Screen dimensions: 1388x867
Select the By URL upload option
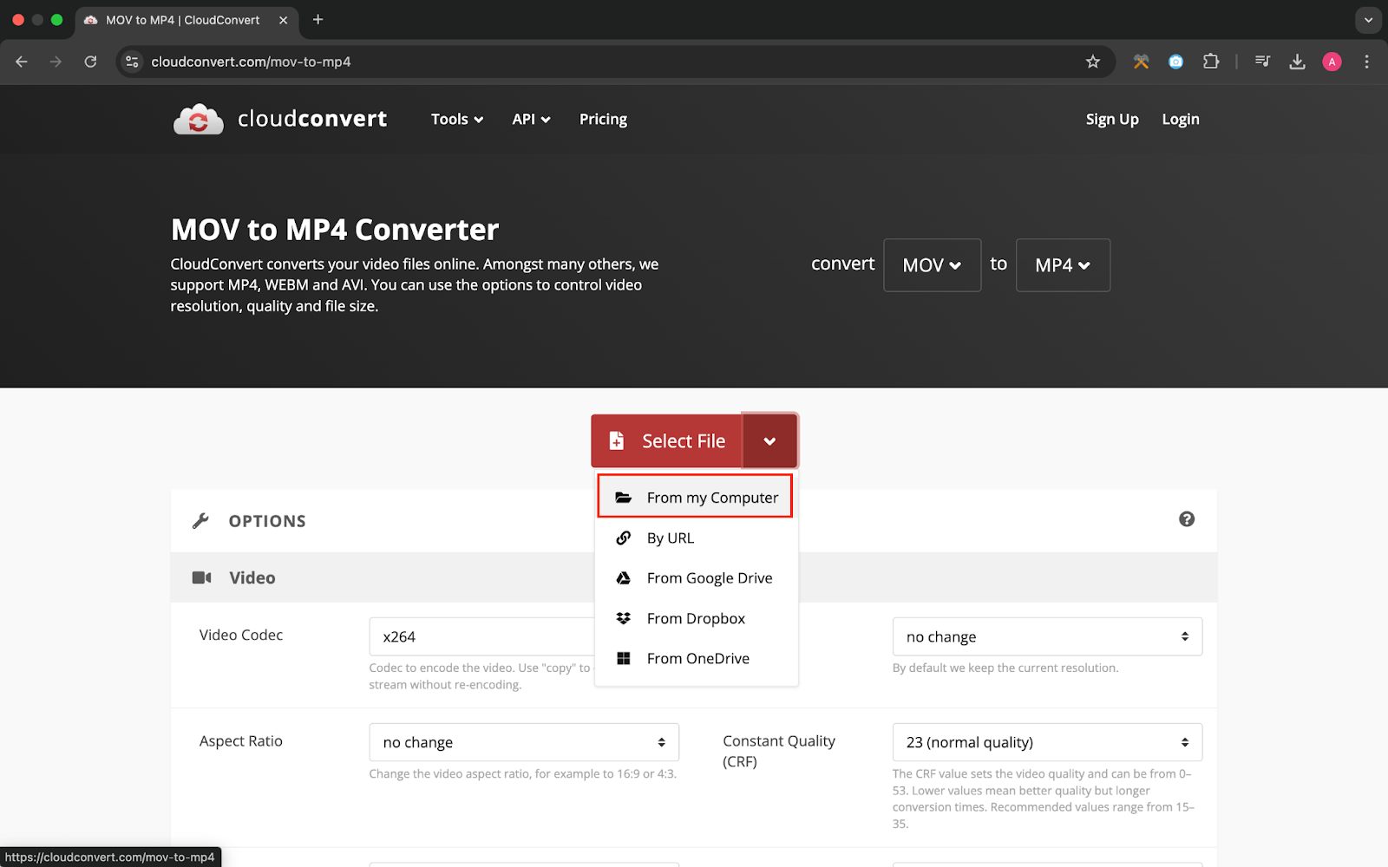(670, 538)
